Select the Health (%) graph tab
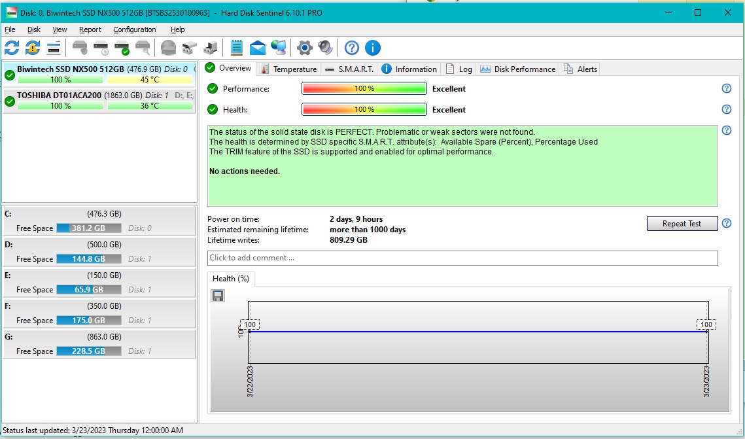The width and height of the screenshot is (745, 439). point(231,279)
